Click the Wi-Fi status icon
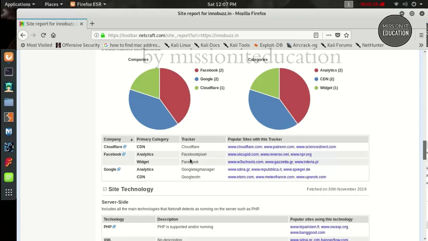The height and width of the screenshot is (241, 428). click(396, 4)
